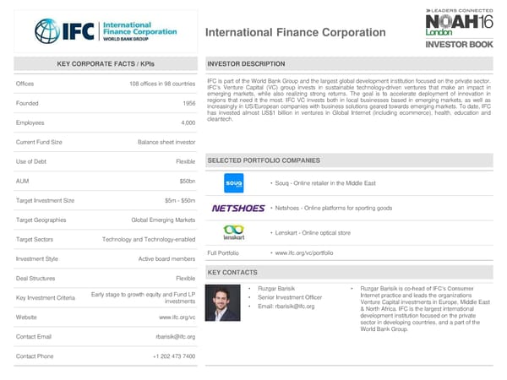Open the www.ifc.org/vc website link

tap(177, 317)
